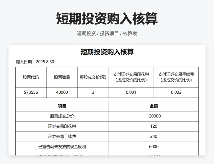Screen dimensions: 214x164
Task: Select the share count cell 40000
Action: 62,93
